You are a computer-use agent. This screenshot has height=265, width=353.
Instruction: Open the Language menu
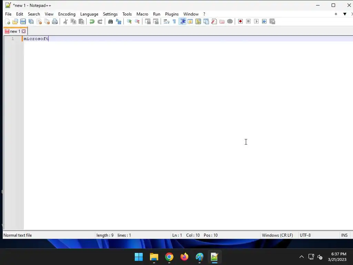pos(89,14)
